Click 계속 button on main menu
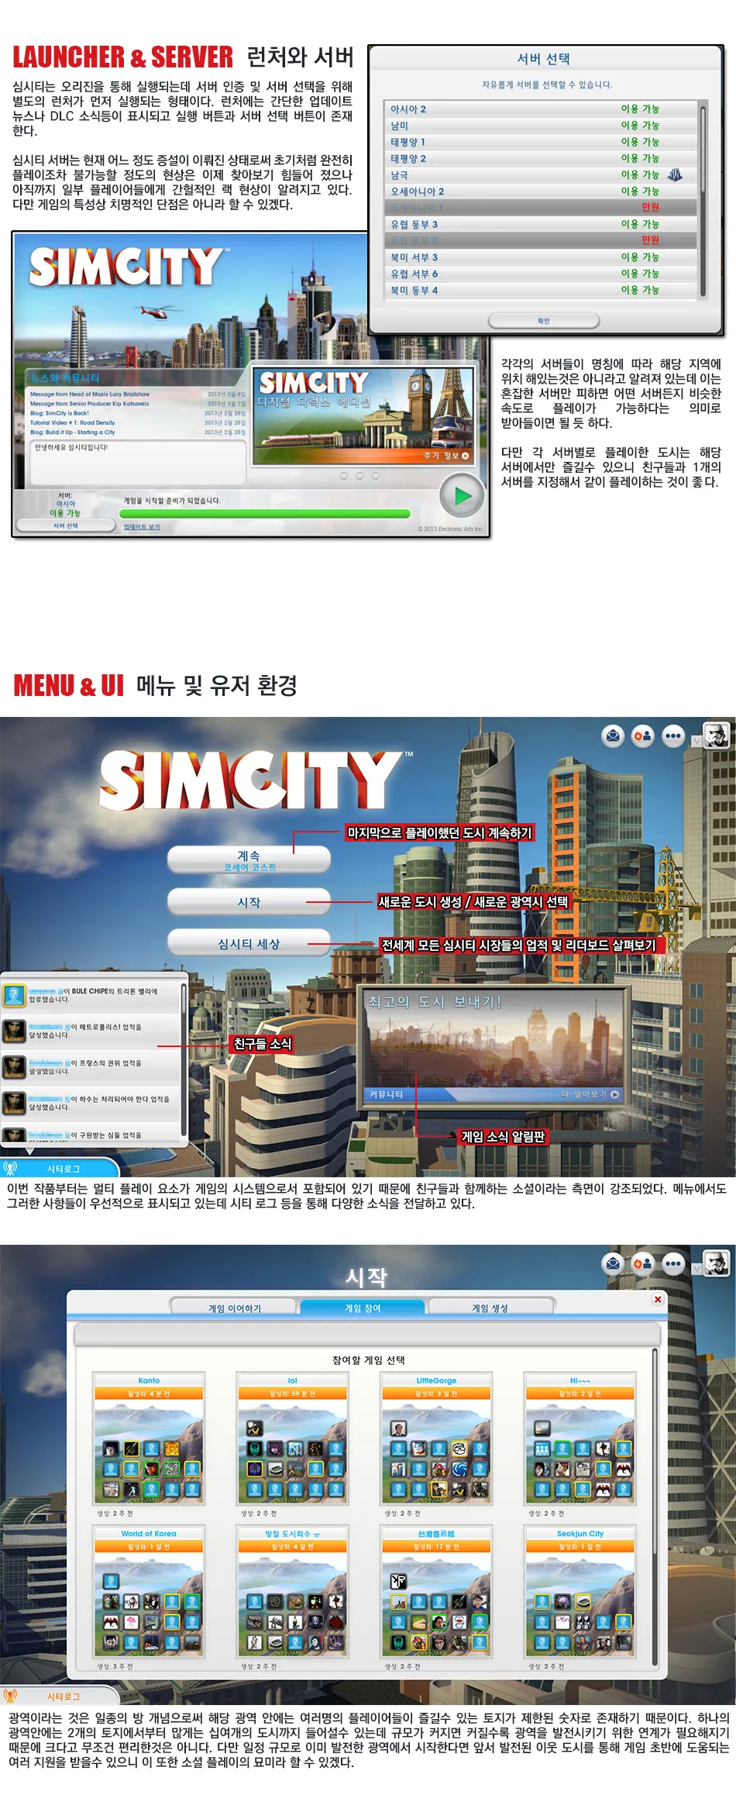This screenshot has height=1795, width=736. point(249,860)
